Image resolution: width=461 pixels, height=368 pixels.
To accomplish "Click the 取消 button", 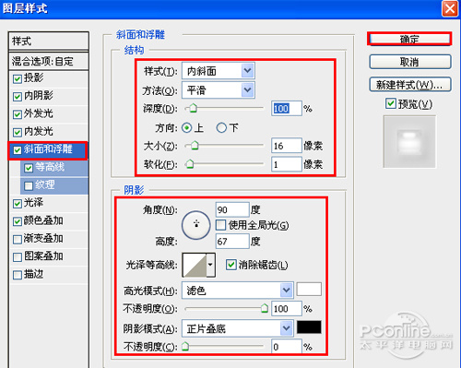I will point(410,62).
